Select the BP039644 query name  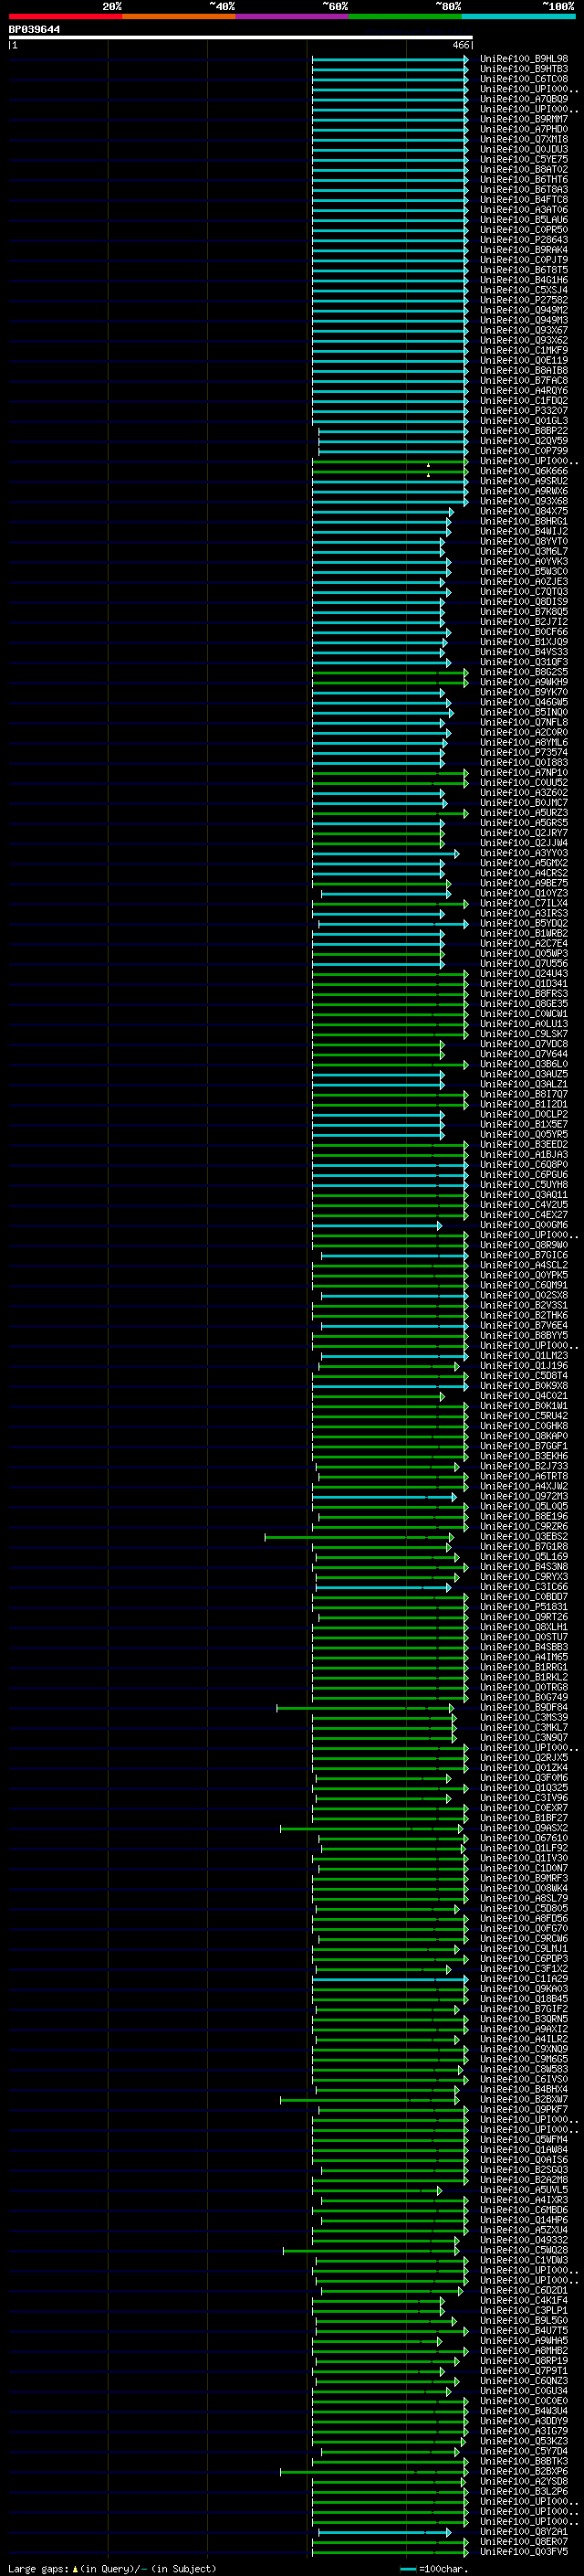point(34,30)
